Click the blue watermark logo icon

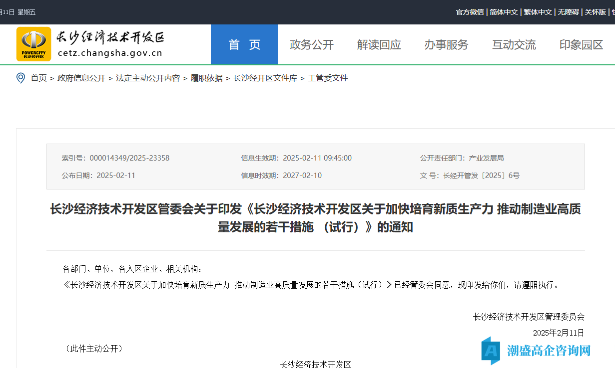tap(491, 351)
